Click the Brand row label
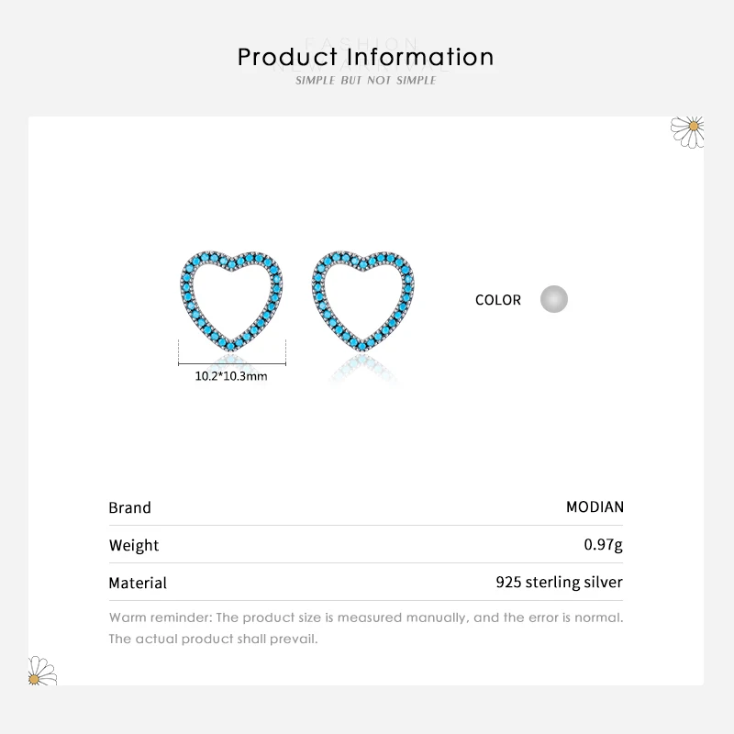 click(x=129, y=507)
